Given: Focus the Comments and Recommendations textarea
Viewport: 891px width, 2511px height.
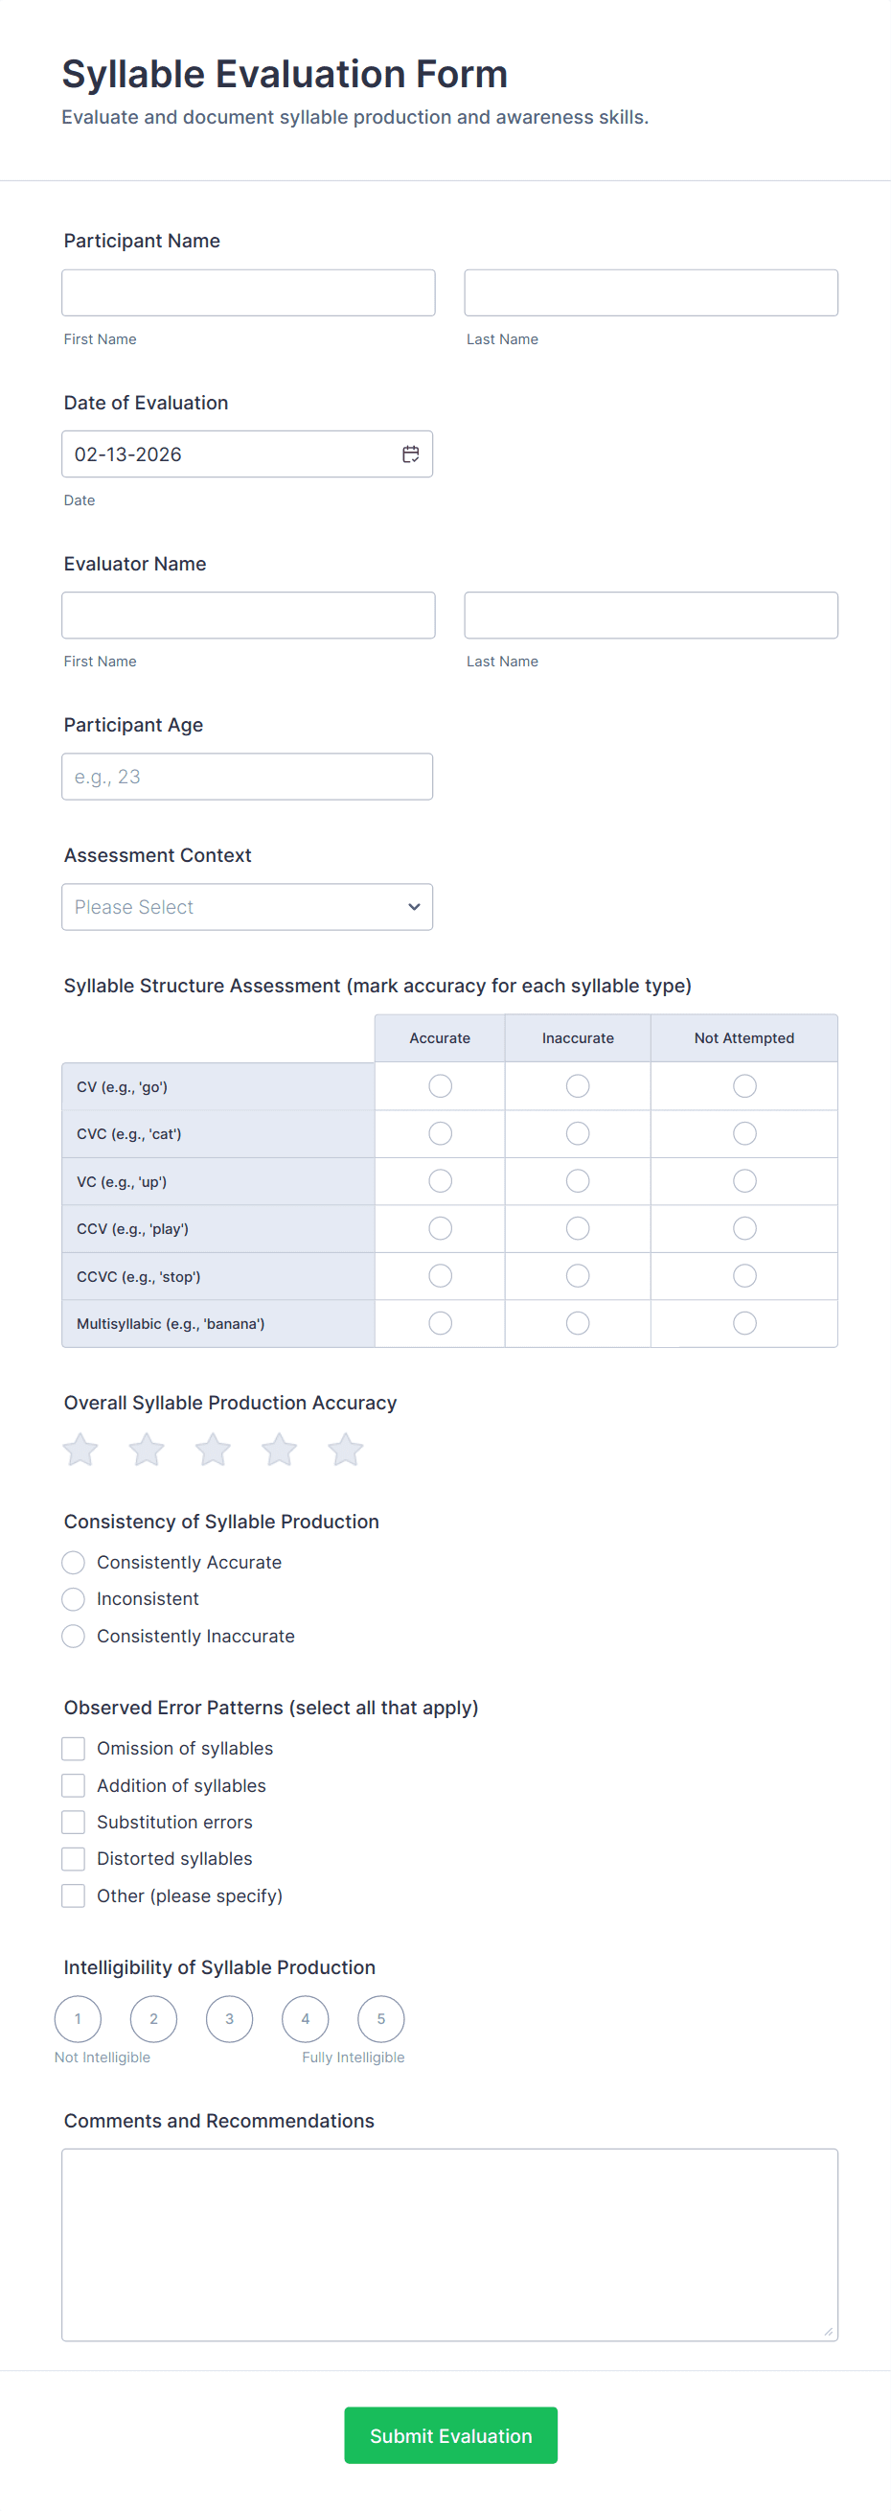Looking at the screenshot, I should 449,2244.
